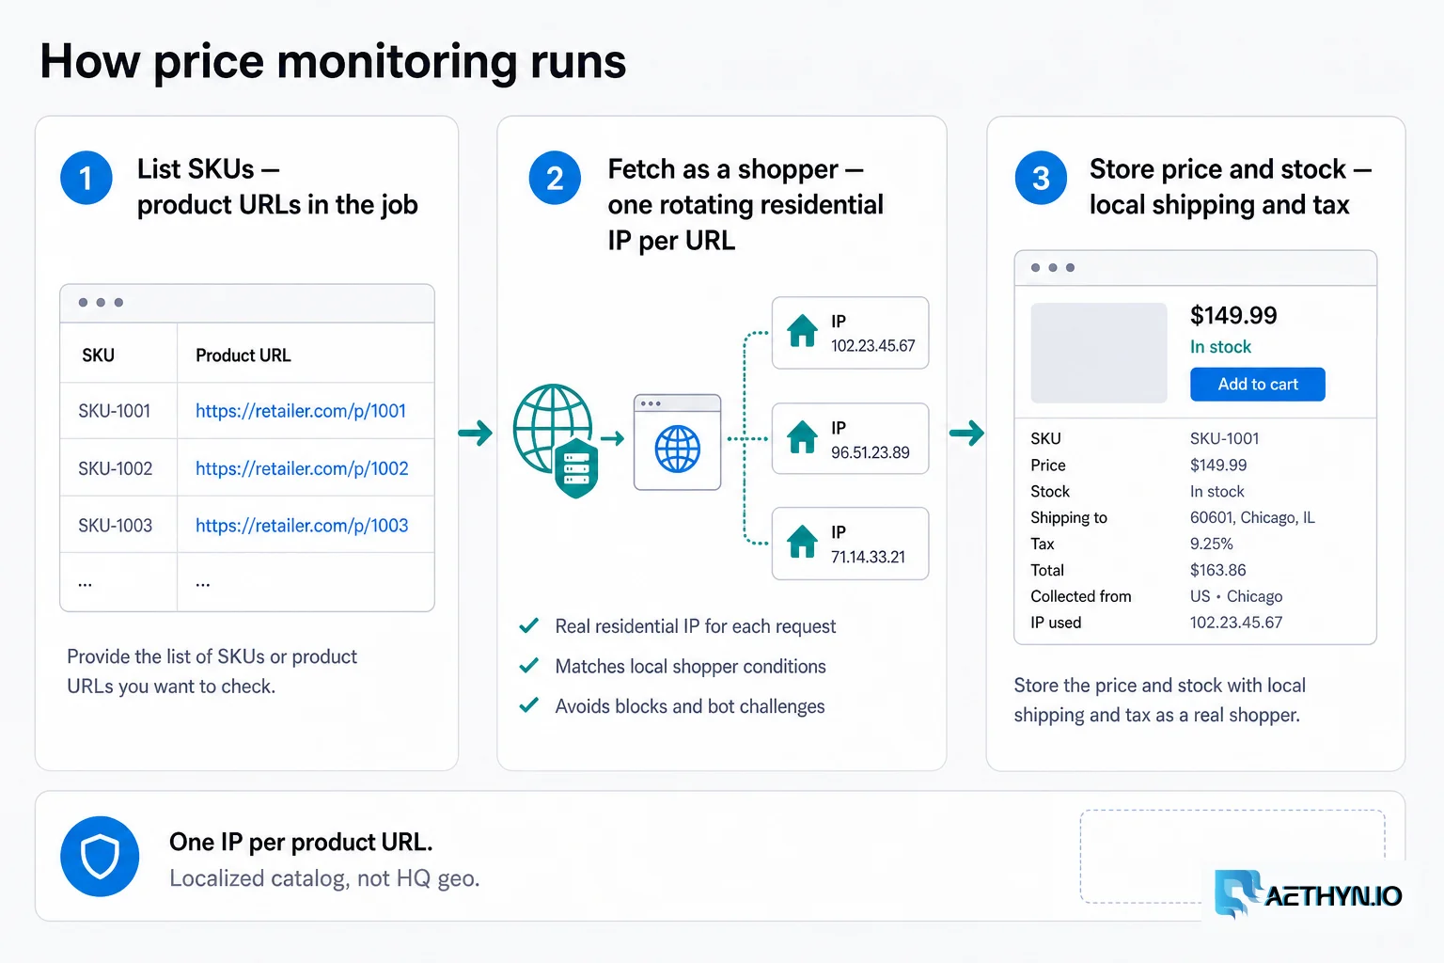Click SKU-1001 value in product details
1444x963 pixels.
[x=1225, y=438]
